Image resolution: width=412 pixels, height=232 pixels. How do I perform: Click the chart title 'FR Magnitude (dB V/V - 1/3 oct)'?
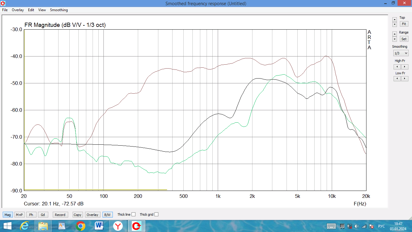click(x=65, y=25)
